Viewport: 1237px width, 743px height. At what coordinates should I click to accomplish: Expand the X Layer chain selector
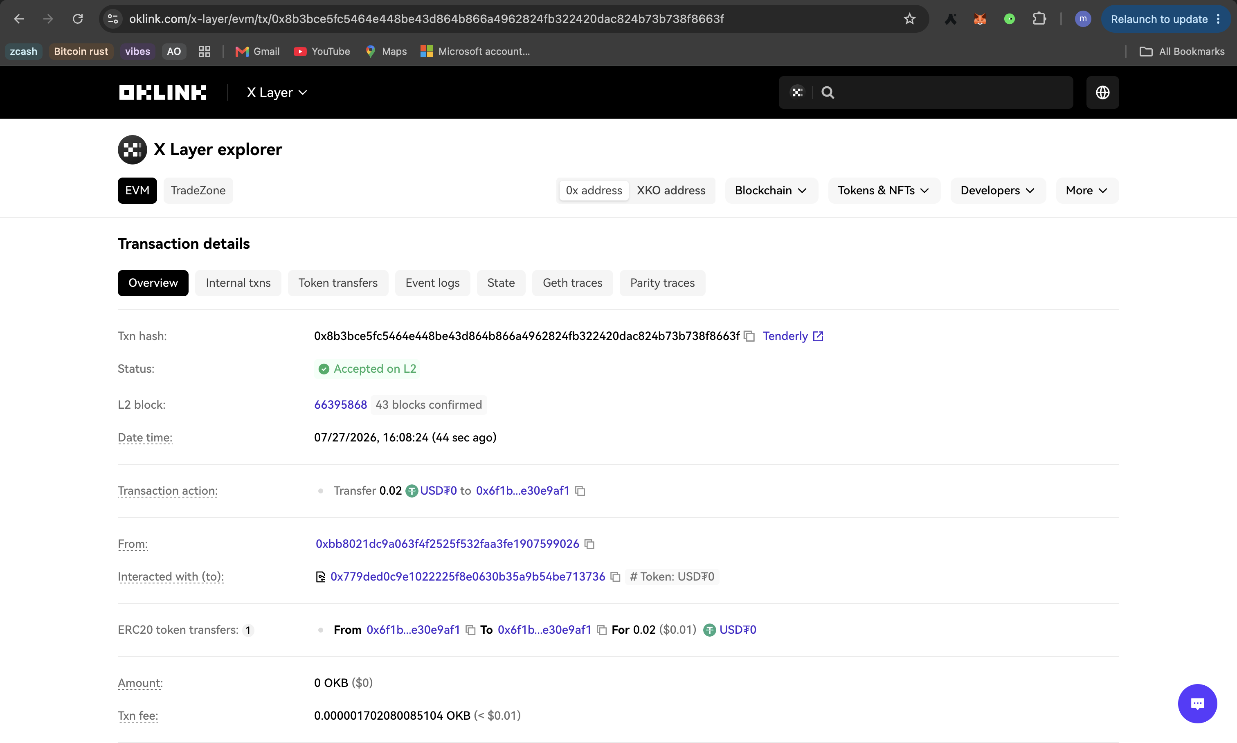click(277, 92)
